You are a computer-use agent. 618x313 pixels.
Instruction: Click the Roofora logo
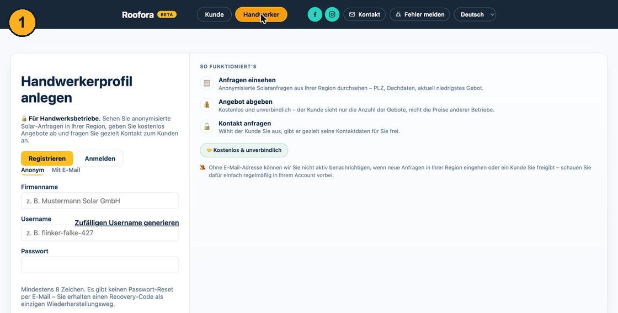[137, 14]
